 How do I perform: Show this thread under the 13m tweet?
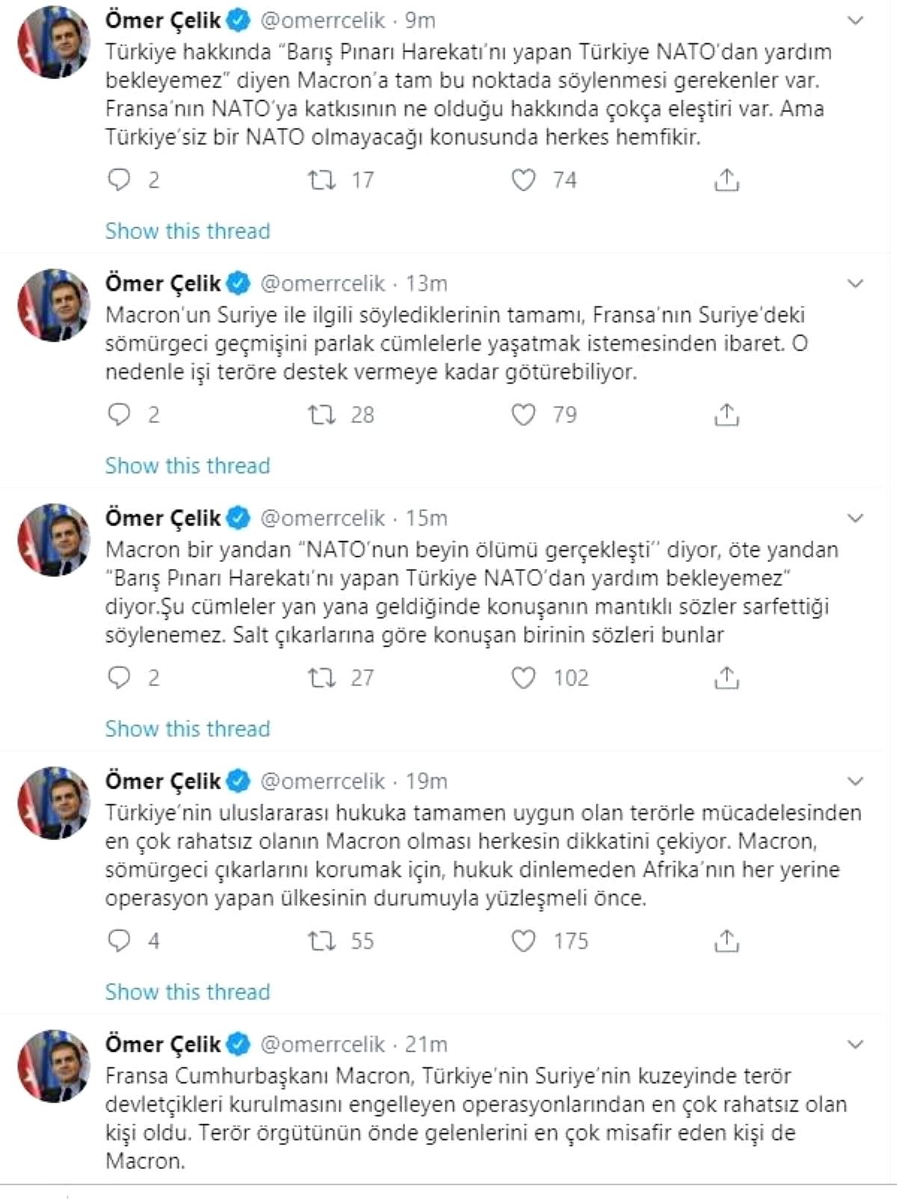pos(188,466)
